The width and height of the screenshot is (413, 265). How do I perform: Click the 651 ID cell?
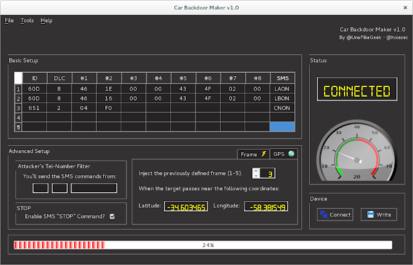[34, 108]
